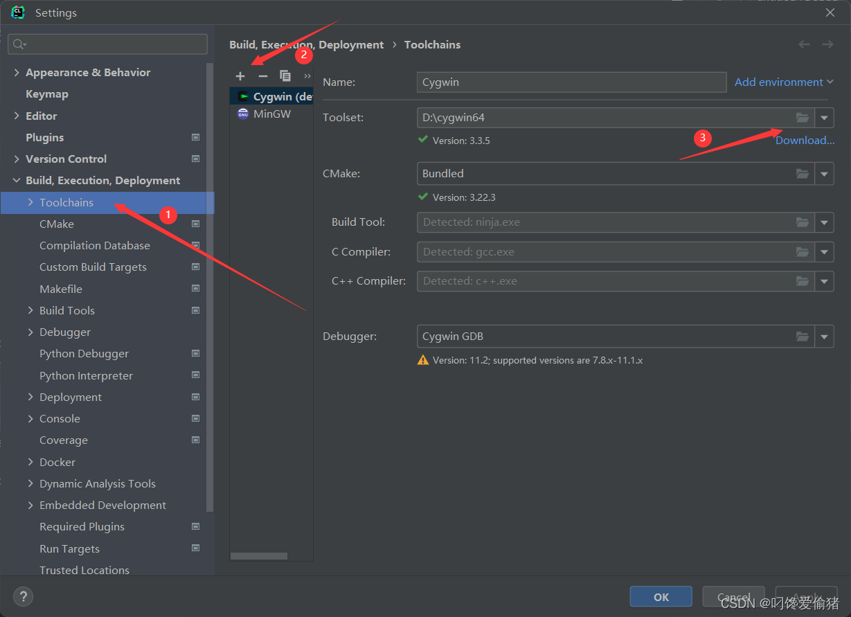Click project-level icon beside Python Interpreter
Screen dimensions: 851x617
tap(195, 375)
